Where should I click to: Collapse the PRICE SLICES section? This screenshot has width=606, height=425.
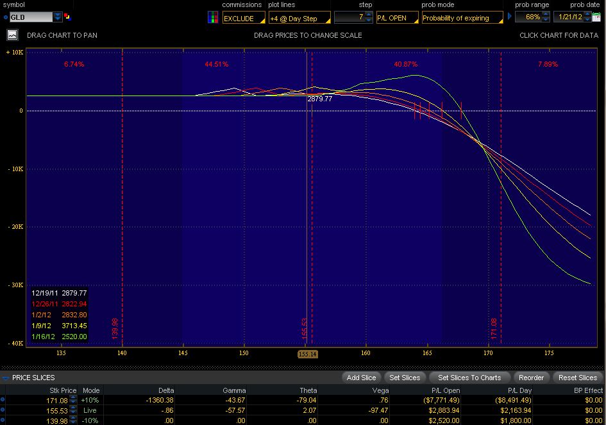(x=5, y=378)
